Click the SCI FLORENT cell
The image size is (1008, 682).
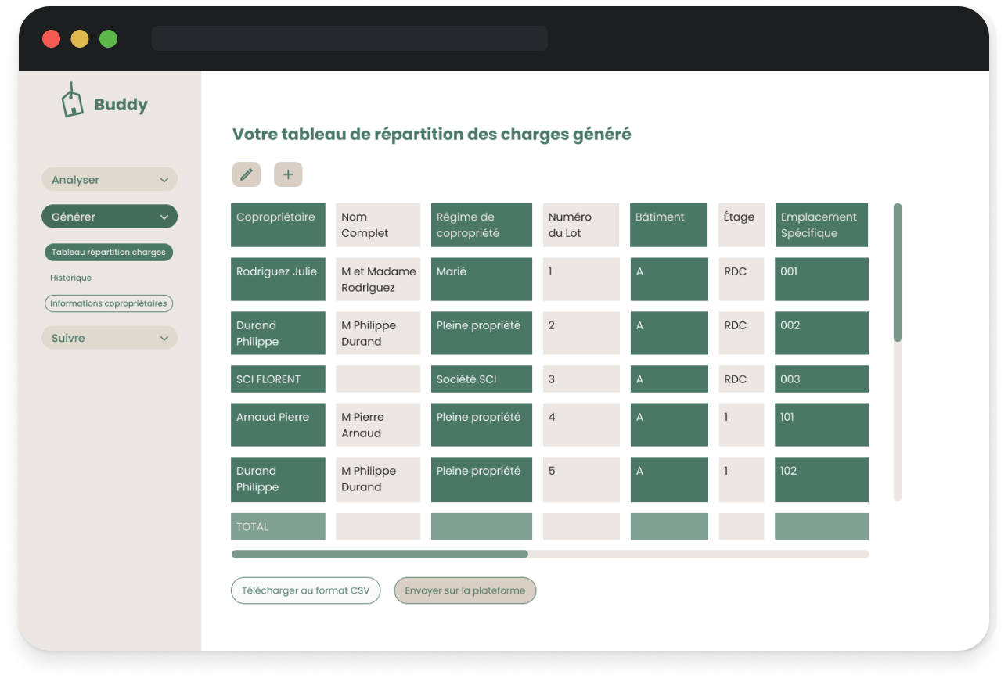278,379
